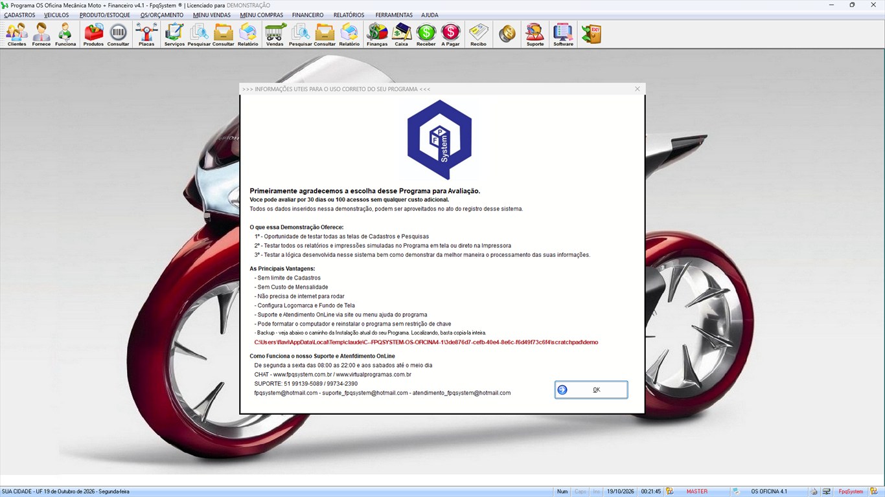
Task: Open the Placas motorcycle icon
Action: [x=146, y=34]
